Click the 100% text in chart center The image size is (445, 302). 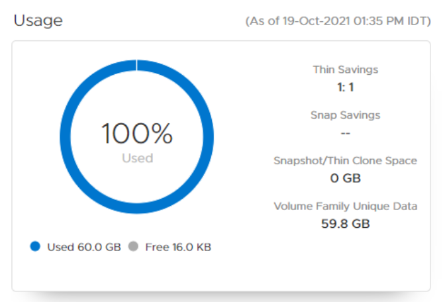pyautogui.click(x=137, y=134)
